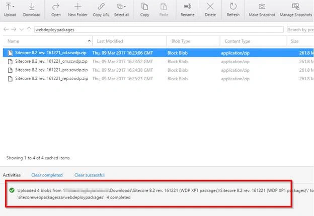
Task: Click the Activities panel label
Action: point(12,175)
